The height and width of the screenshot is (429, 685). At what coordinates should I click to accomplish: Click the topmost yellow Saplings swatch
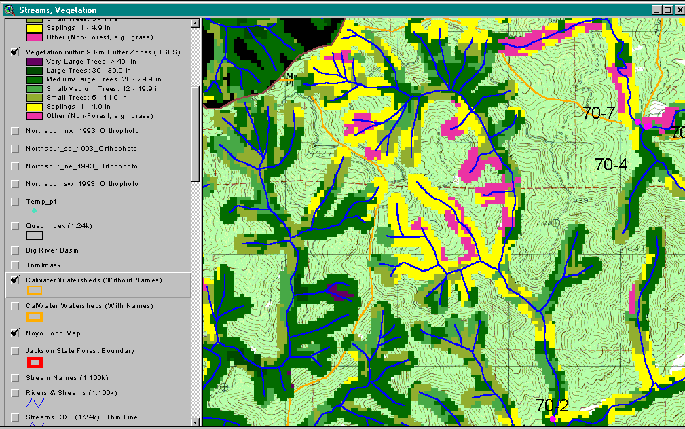35,29
